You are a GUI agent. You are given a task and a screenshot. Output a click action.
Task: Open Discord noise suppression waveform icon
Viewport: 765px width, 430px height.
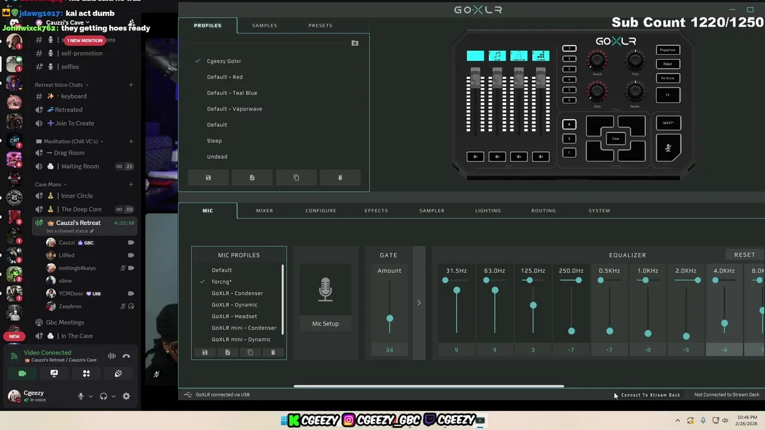[x=112, y=356]
